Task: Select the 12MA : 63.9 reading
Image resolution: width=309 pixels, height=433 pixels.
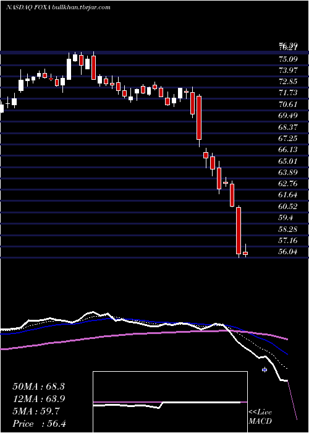Action: pos(38,399)
